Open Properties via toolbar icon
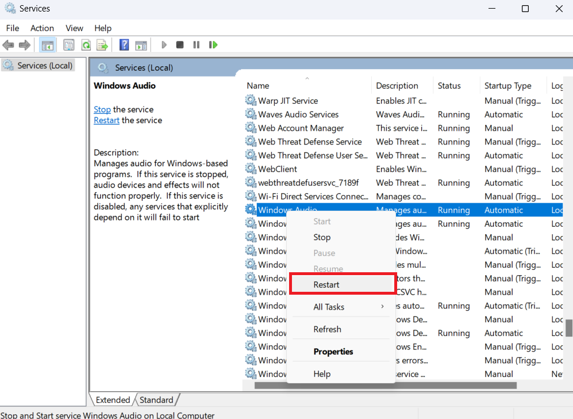This screenshot has width=573, height=419. pos(69,45)
